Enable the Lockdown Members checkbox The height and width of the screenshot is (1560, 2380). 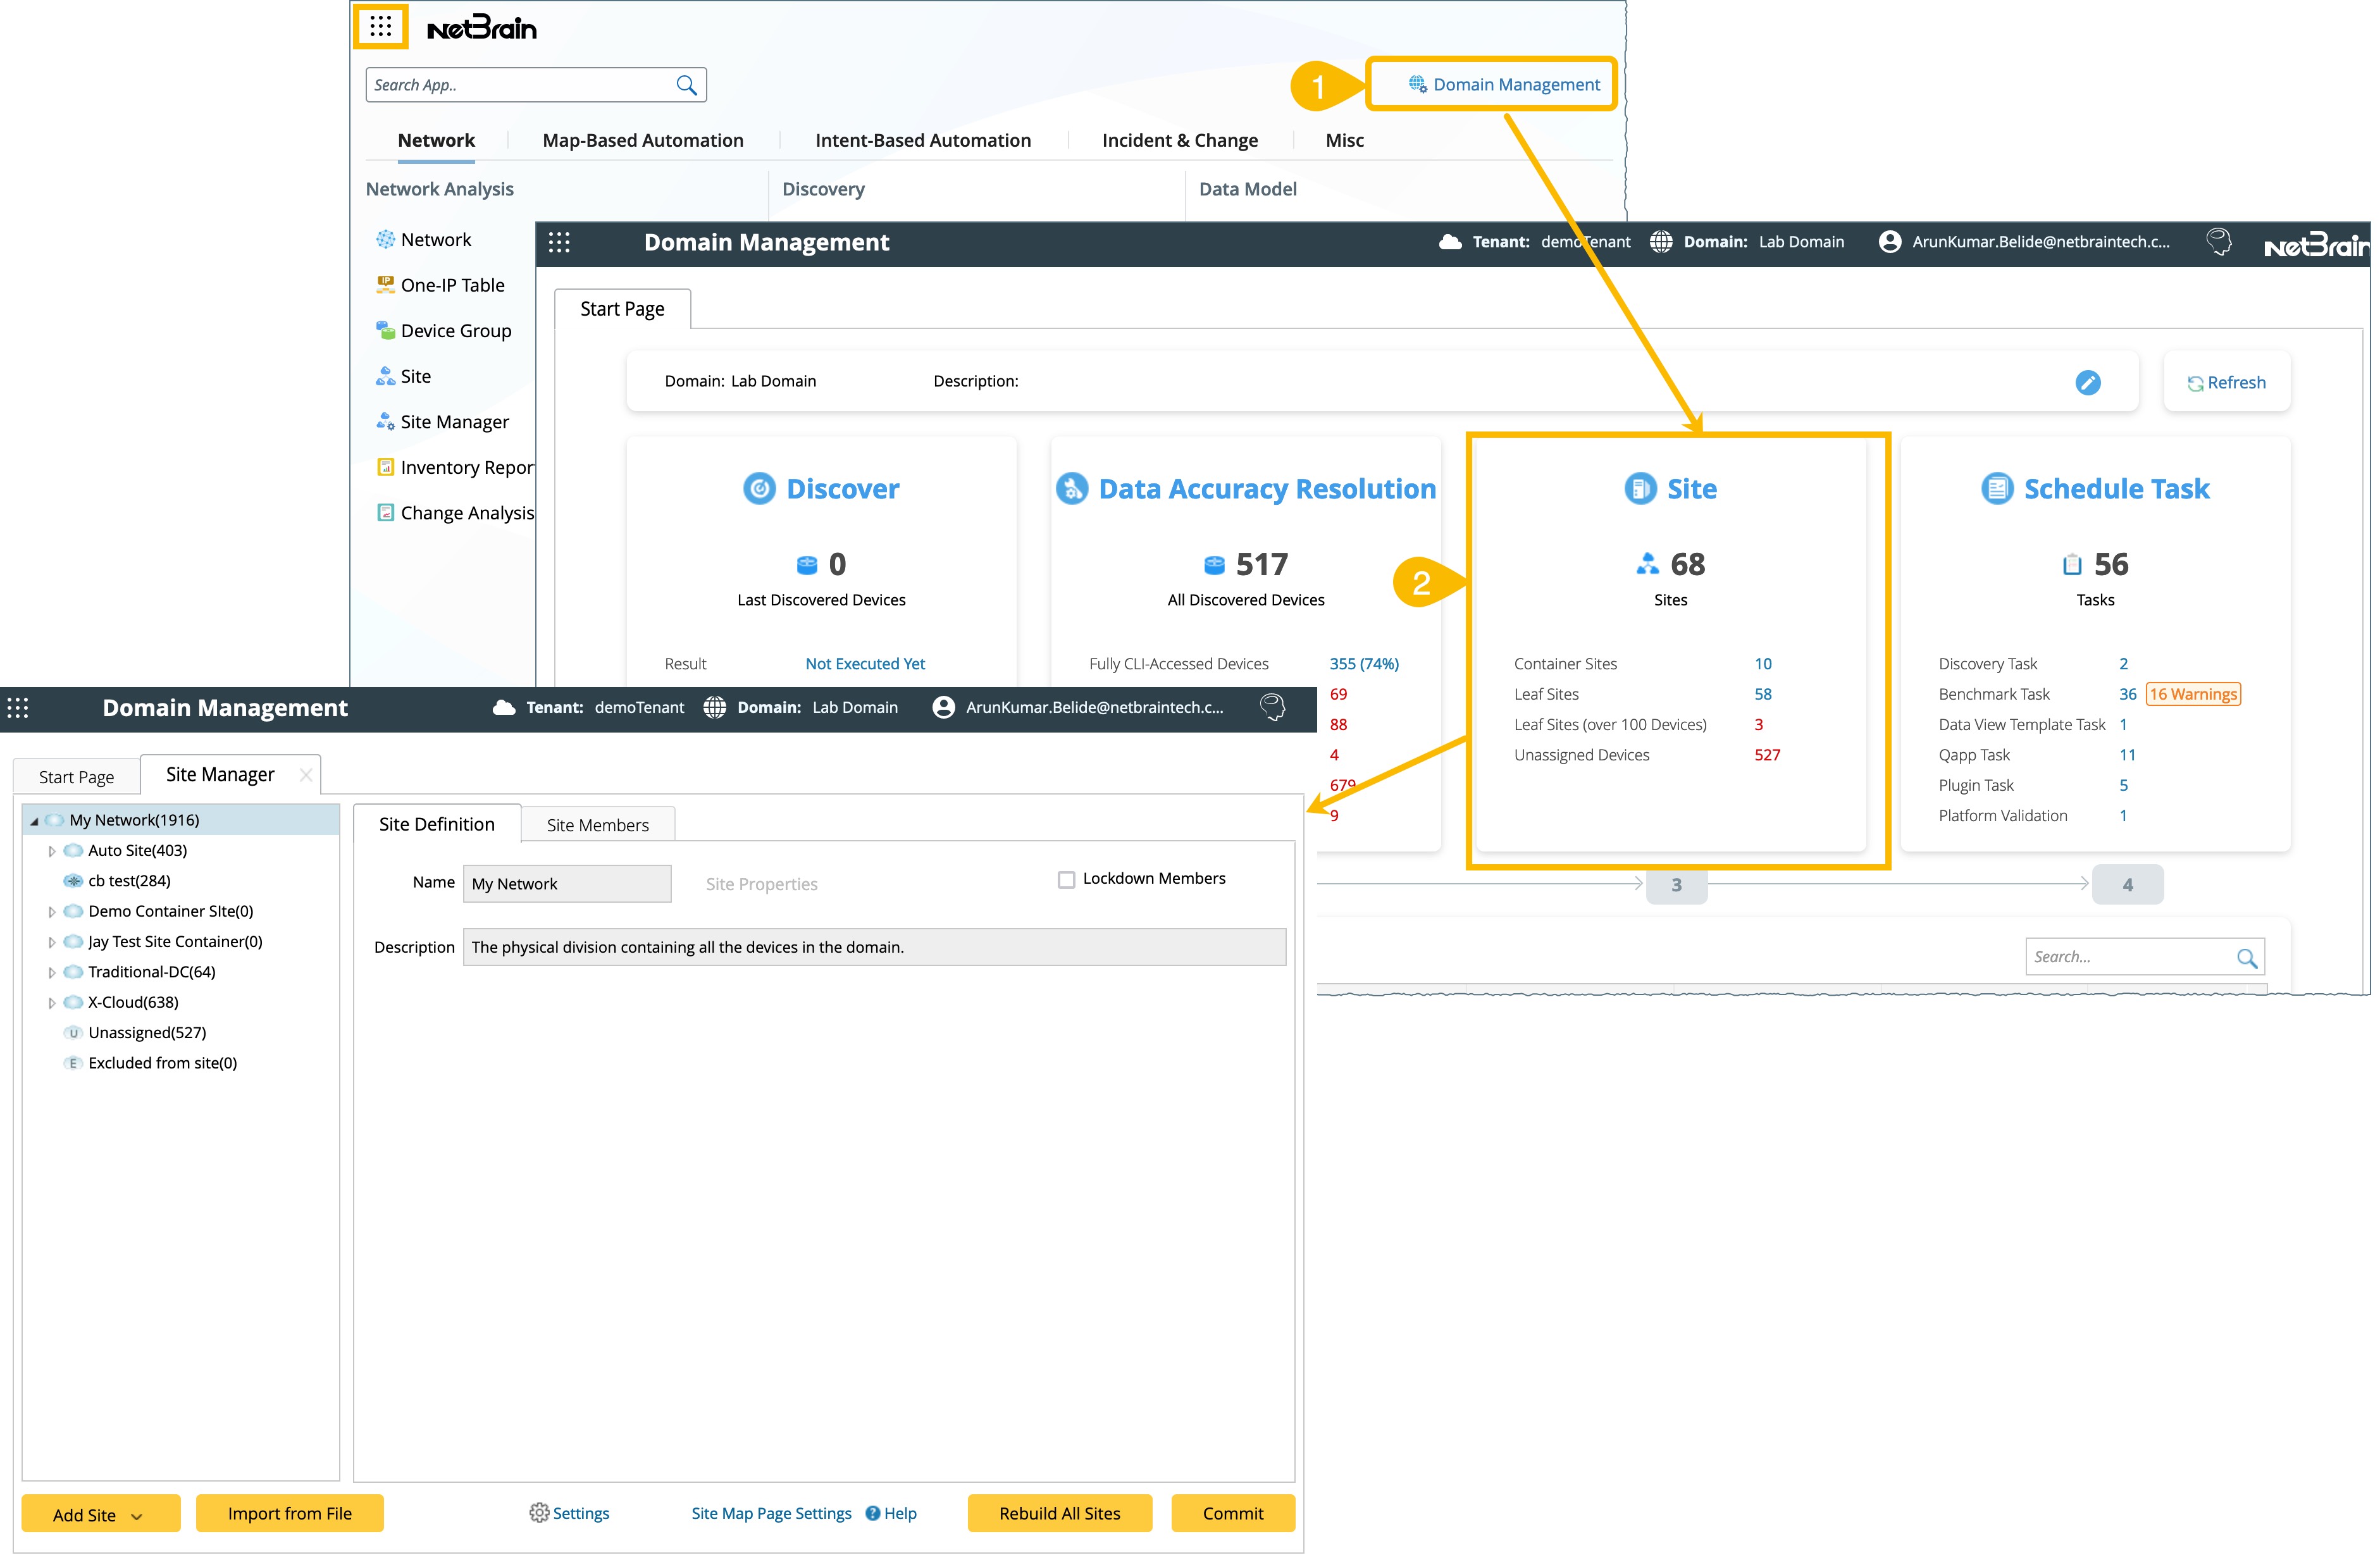[x=1066, y=879]
